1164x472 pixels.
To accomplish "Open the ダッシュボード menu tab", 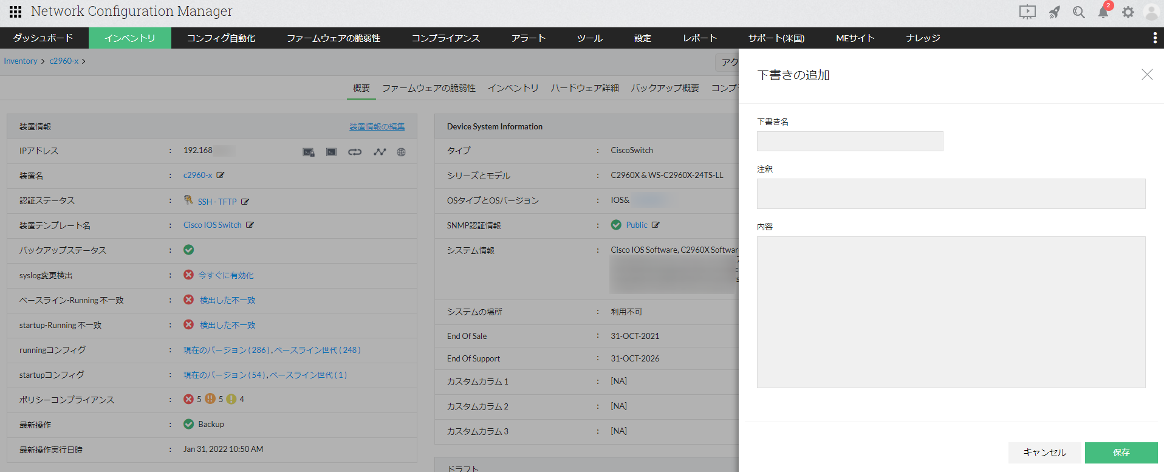I will click(x=43, y=38).
